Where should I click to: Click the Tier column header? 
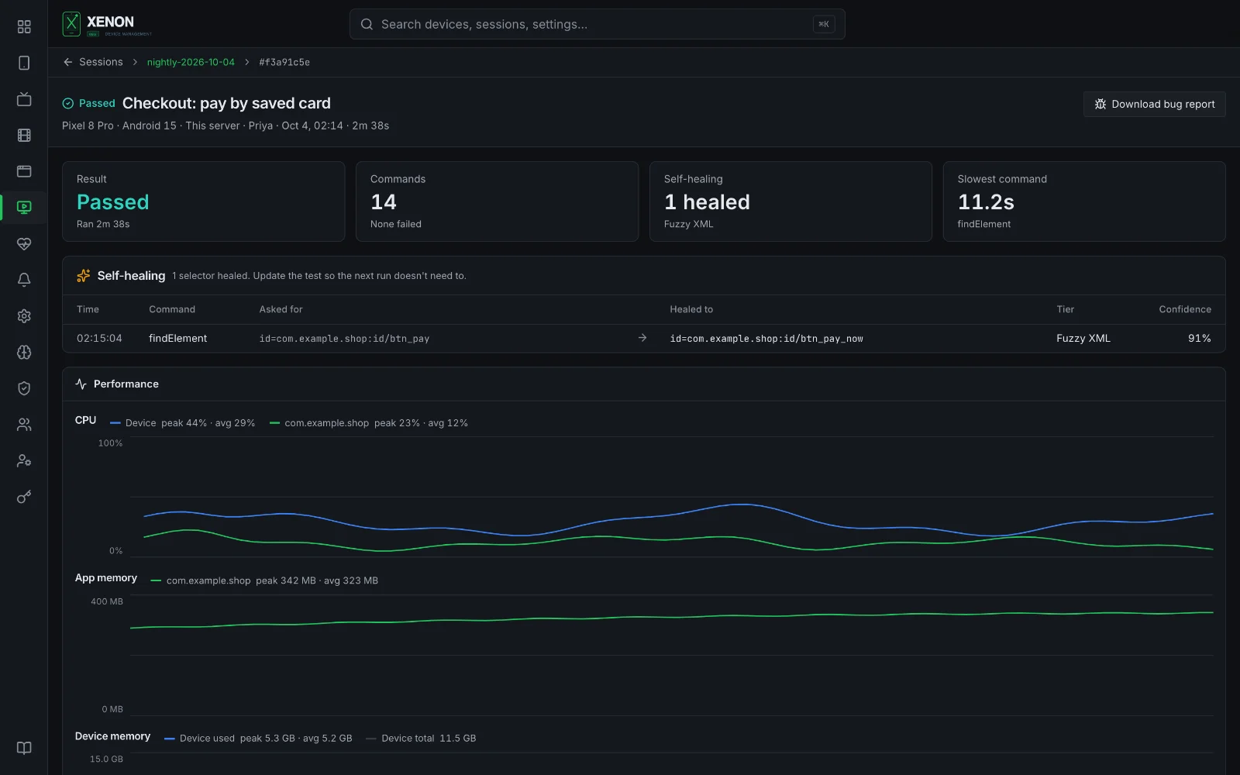1065,309
